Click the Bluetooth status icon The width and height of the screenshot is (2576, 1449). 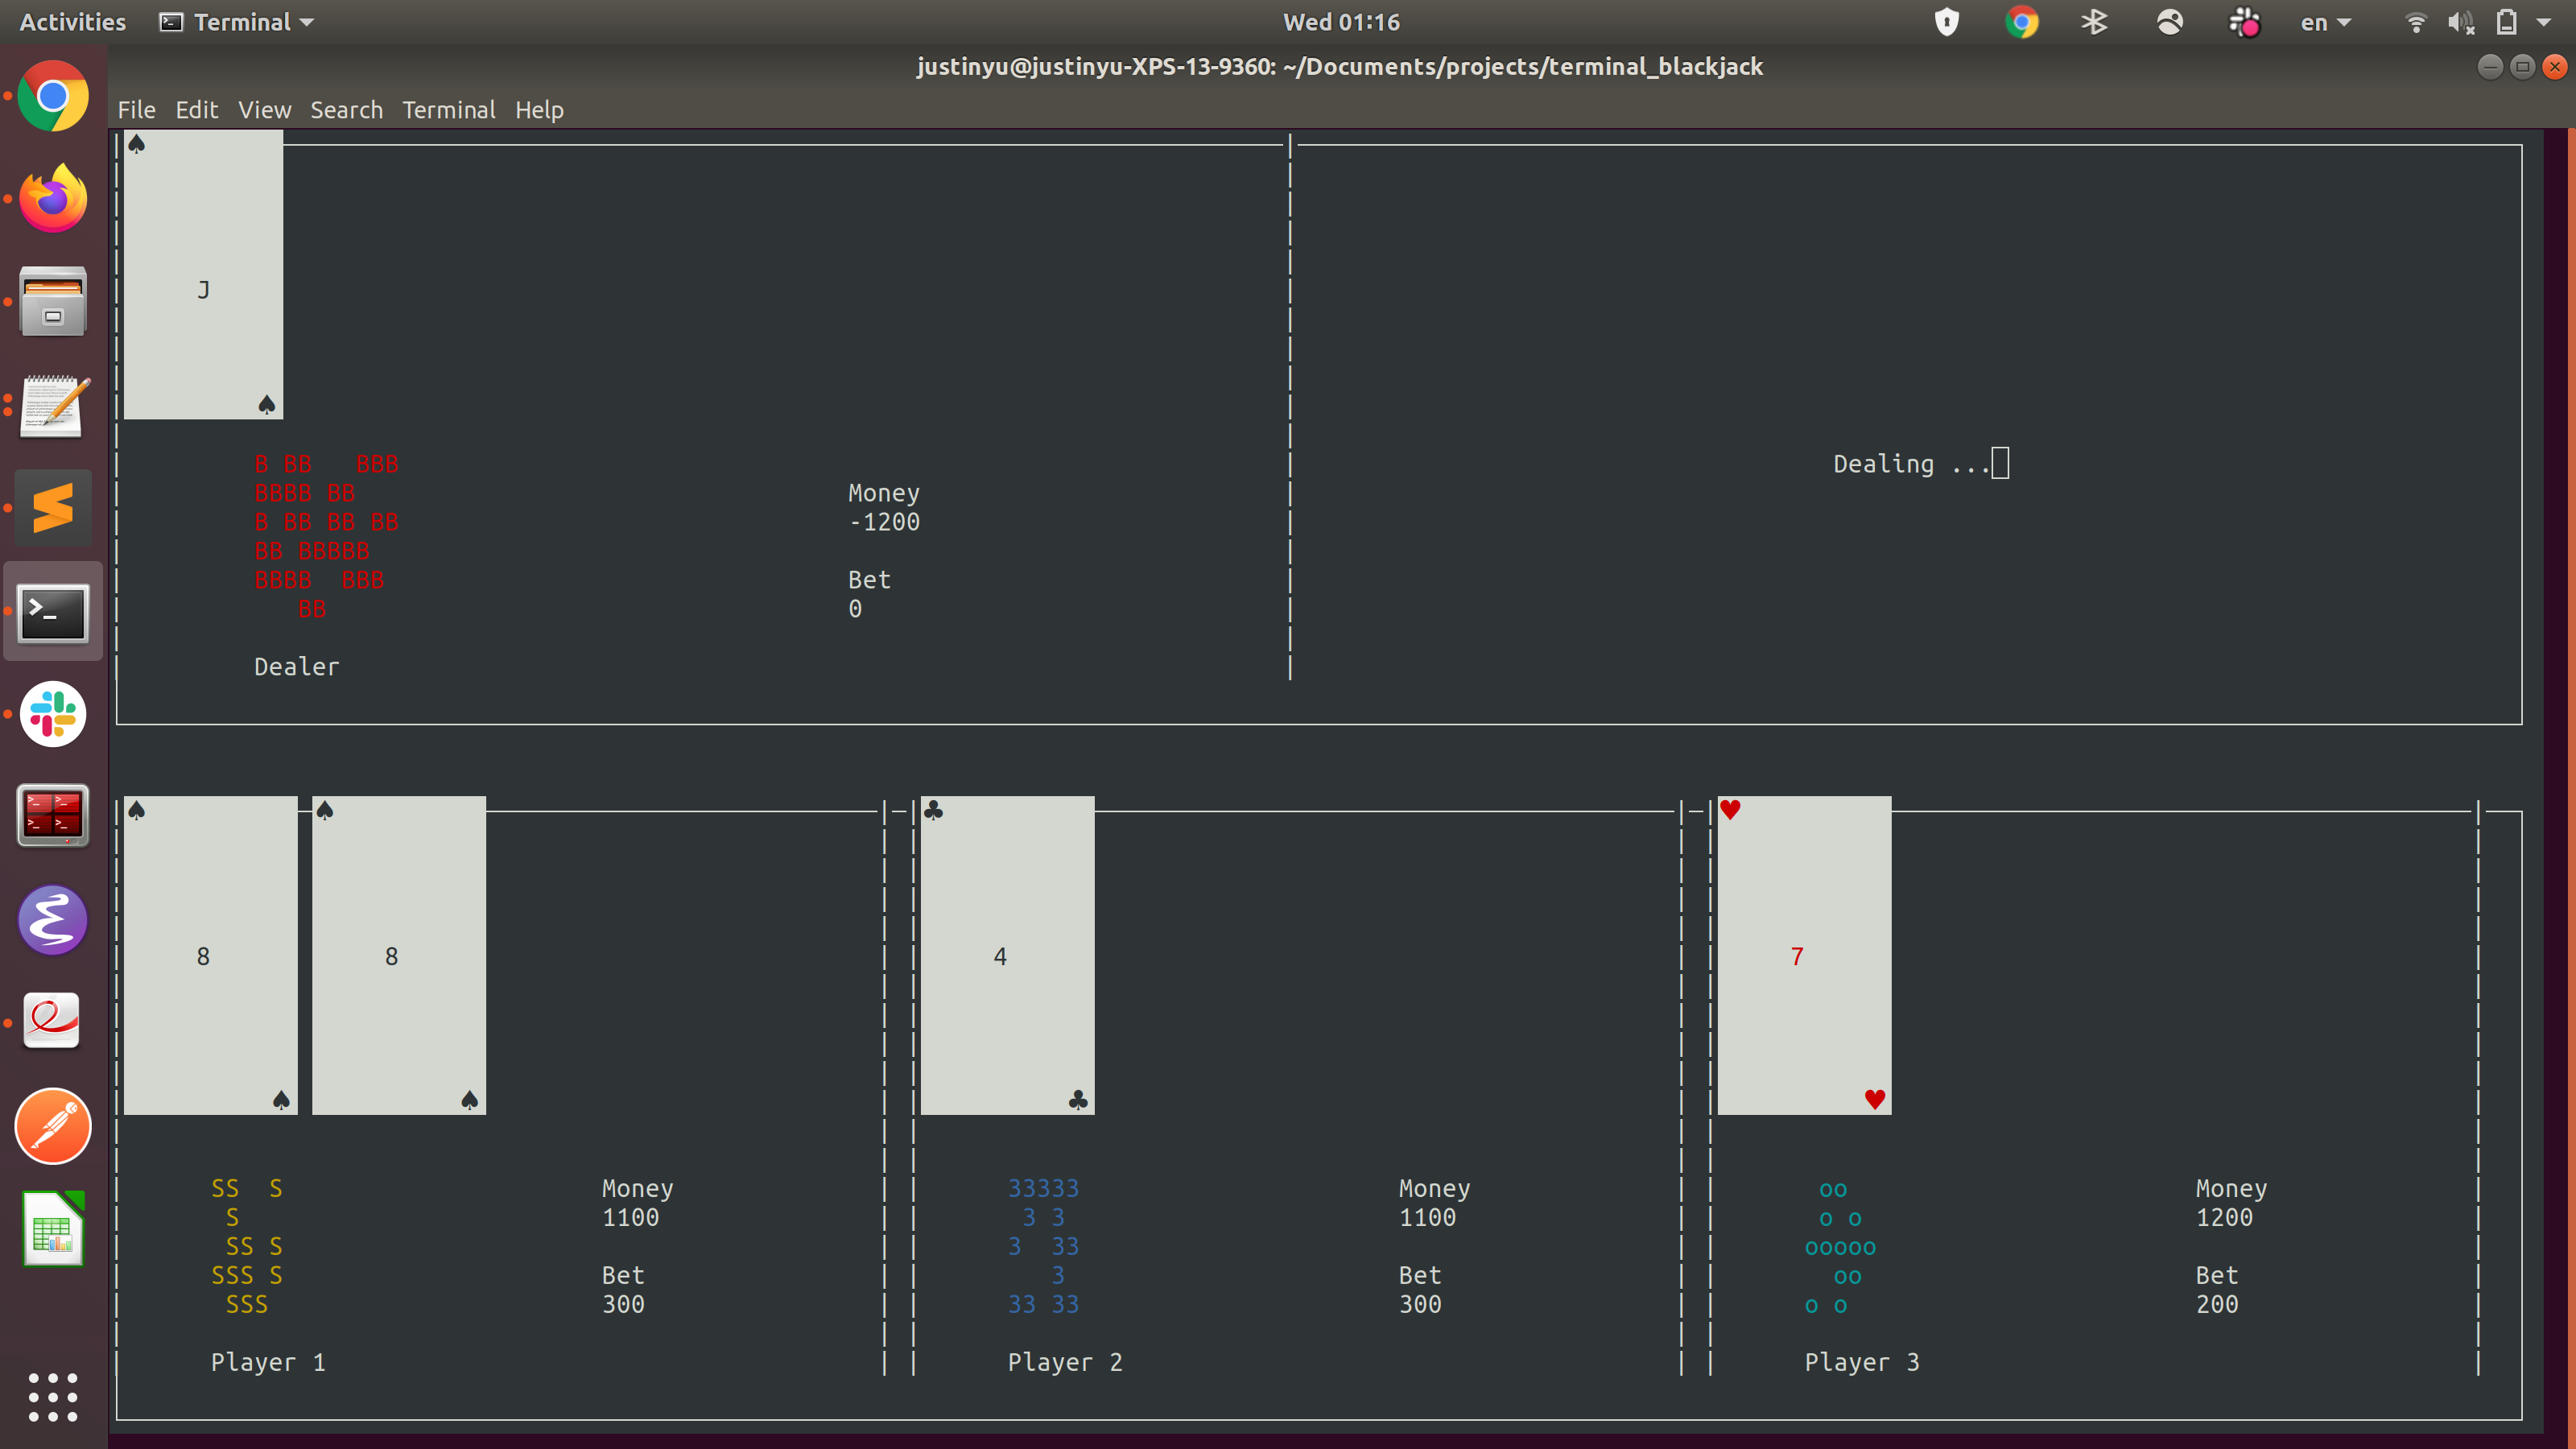(x=2094, y=22)
